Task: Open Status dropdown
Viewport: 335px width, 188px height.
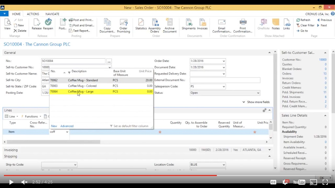Action: click(x=258, y=93)
